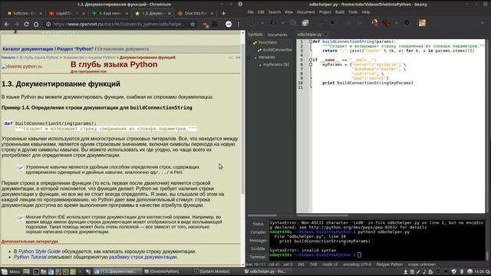The height and width of the screenshot is (276, 491).
Task: Open the taskbar Menu button
Action: click(x=11, y=271)
